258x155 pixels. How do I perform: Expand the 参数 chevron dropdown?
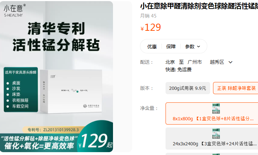[x=199, y=47]
